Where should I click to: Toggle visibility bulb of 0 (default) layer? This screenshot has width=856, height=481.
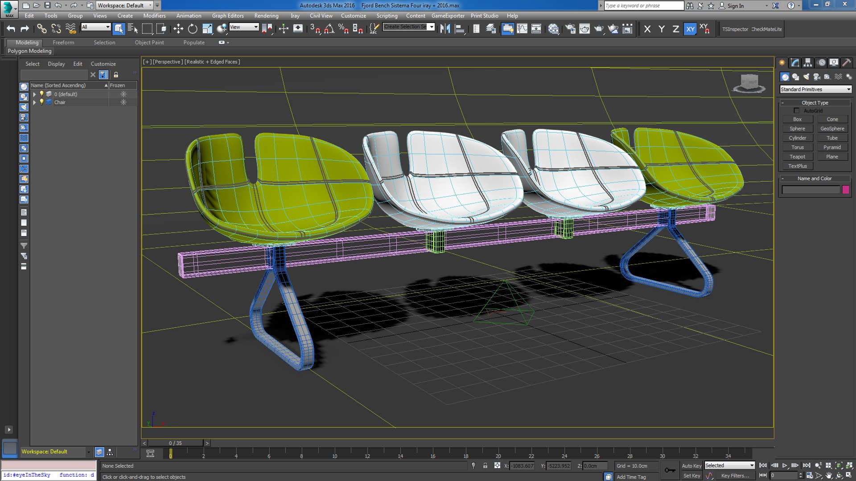[x=41, y=94]
